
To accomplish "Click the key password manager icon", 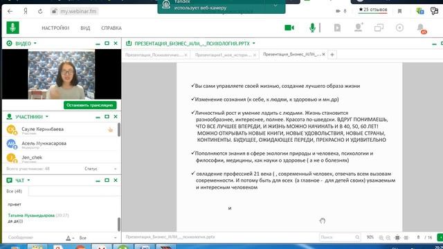I will [x=434, y=11].
